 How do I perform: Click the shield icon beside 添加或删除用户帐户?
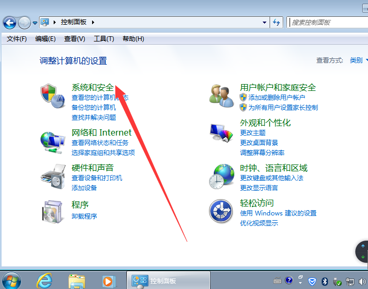coord(243,97)
